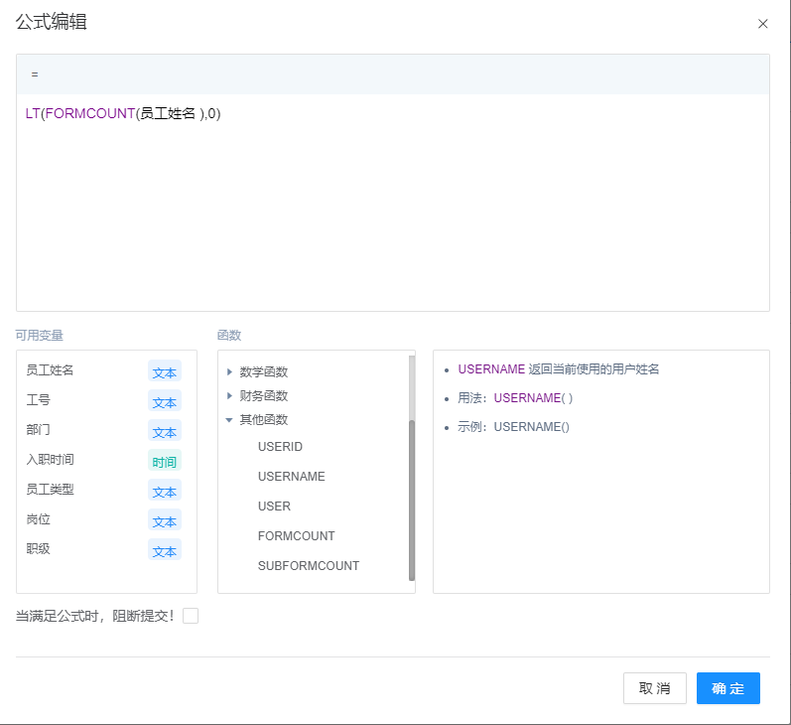The width and height of the screenshot is (791, 725).
Task: Insert the 职级 variable
Action: coord(39,549)
